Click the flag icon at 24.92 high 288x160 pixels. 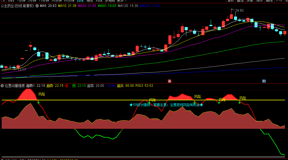pos(233,10)
